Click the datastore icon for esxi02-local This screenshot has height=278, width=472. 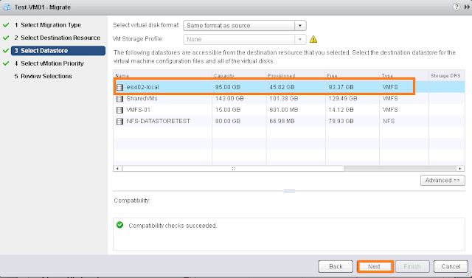point(119,87)
